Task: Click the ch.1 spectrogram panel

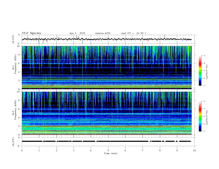Action: tap(106, 67)
